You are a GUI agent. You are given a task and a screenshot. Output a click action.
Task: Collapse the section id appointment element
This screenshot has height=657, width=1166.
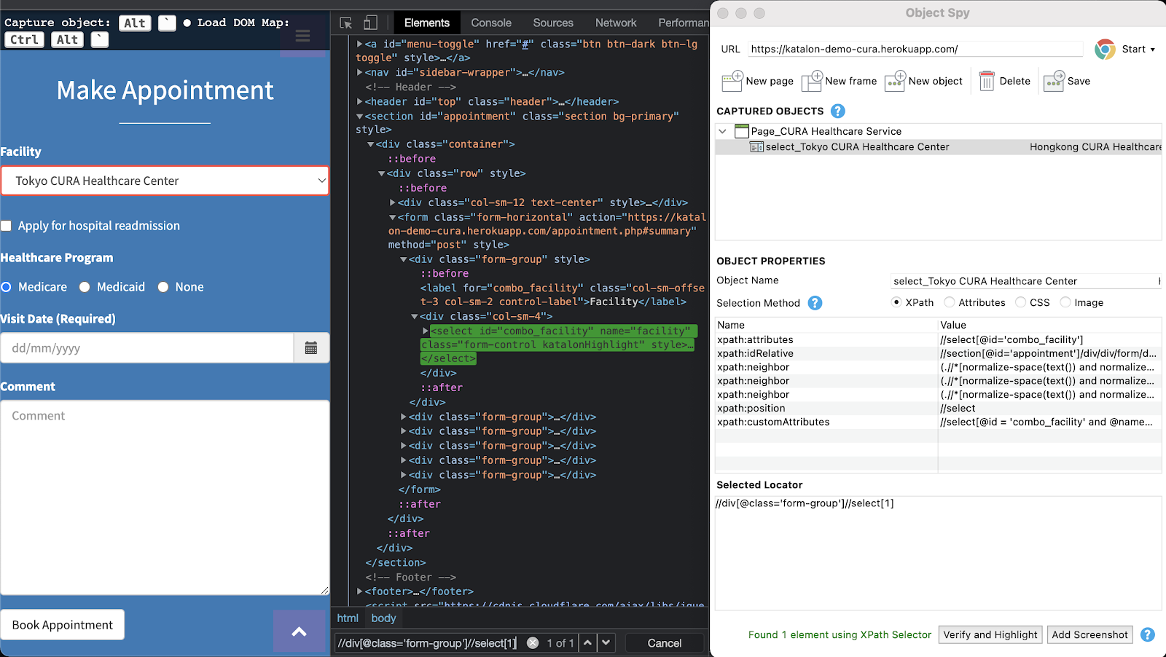point(360,116)
